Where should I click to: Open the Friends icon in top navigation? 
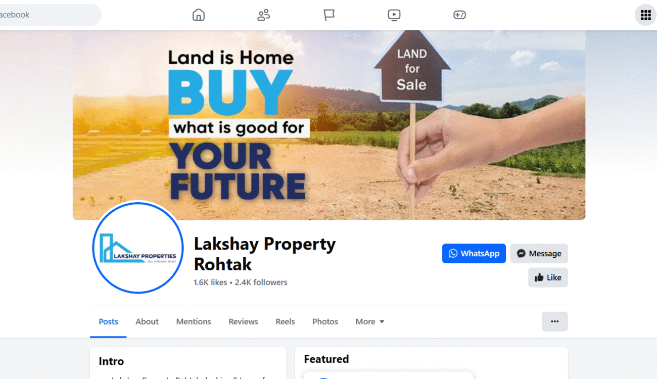tap(263, 15)
